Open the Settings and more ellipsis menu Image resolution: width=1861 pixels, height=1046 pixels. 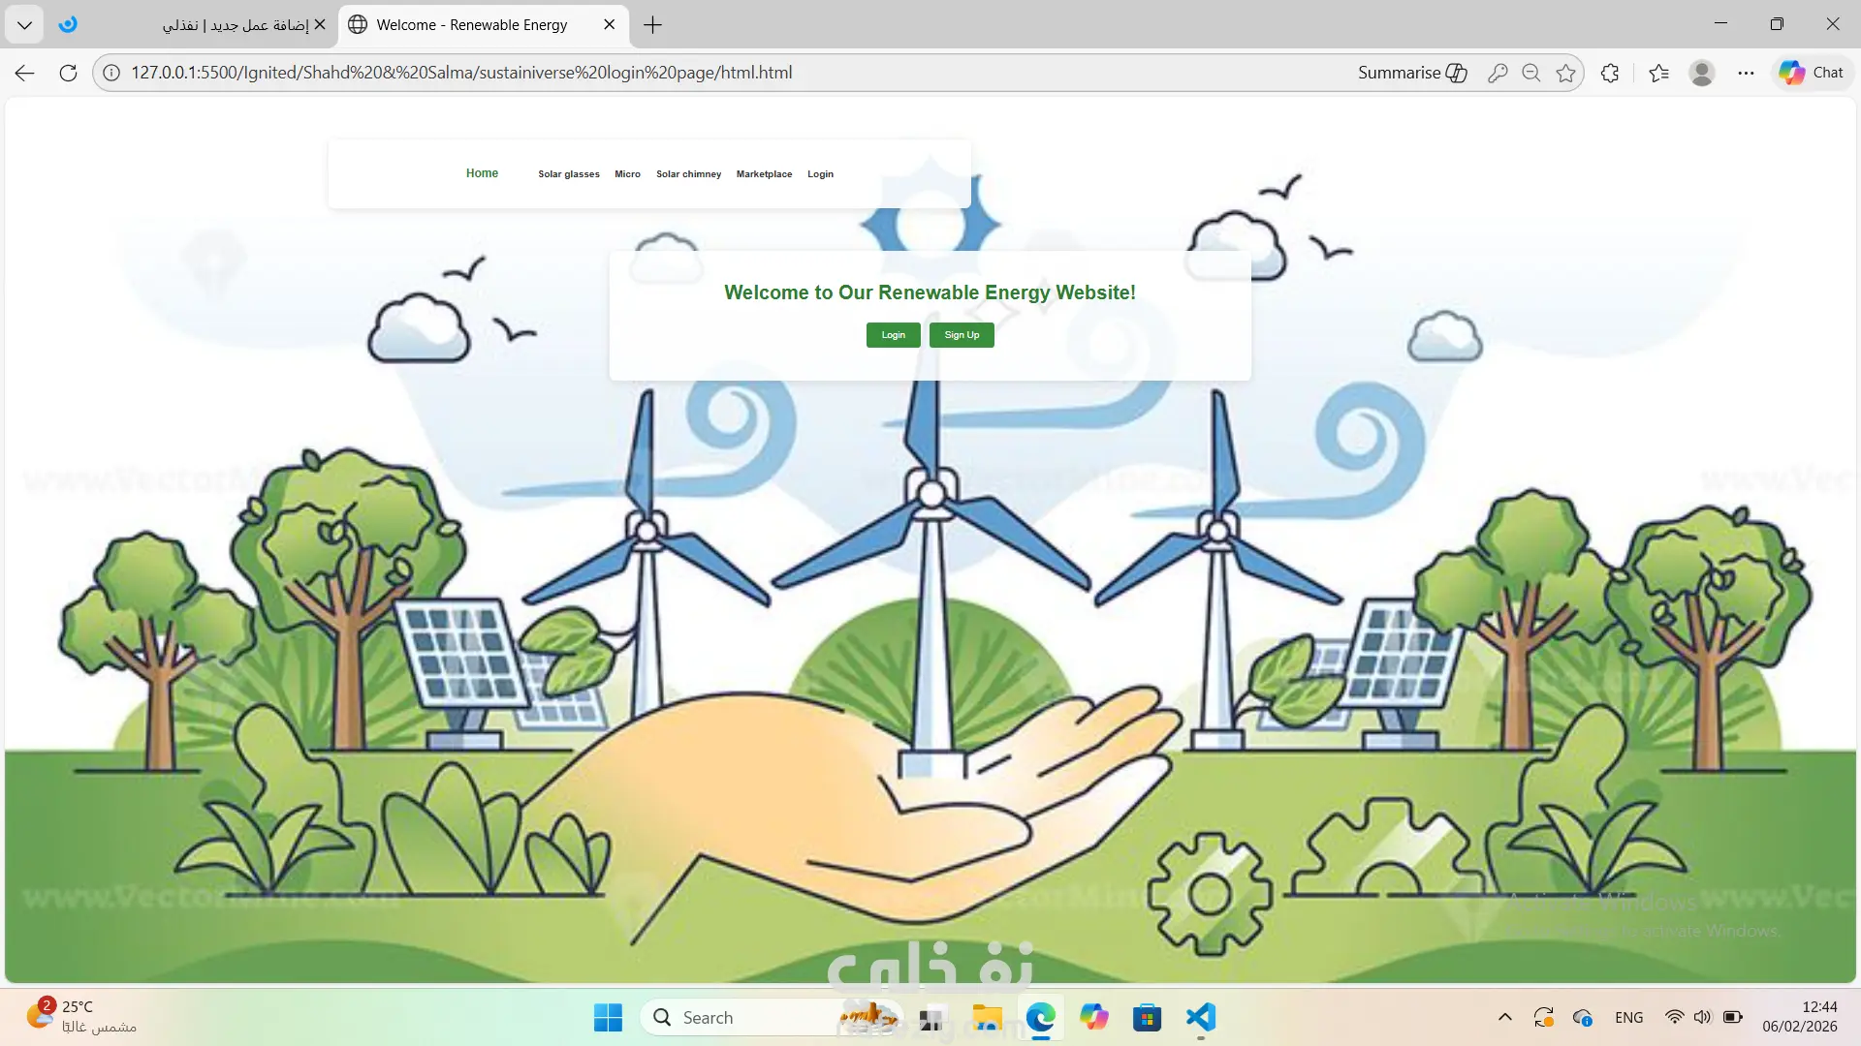point(1746,73)
